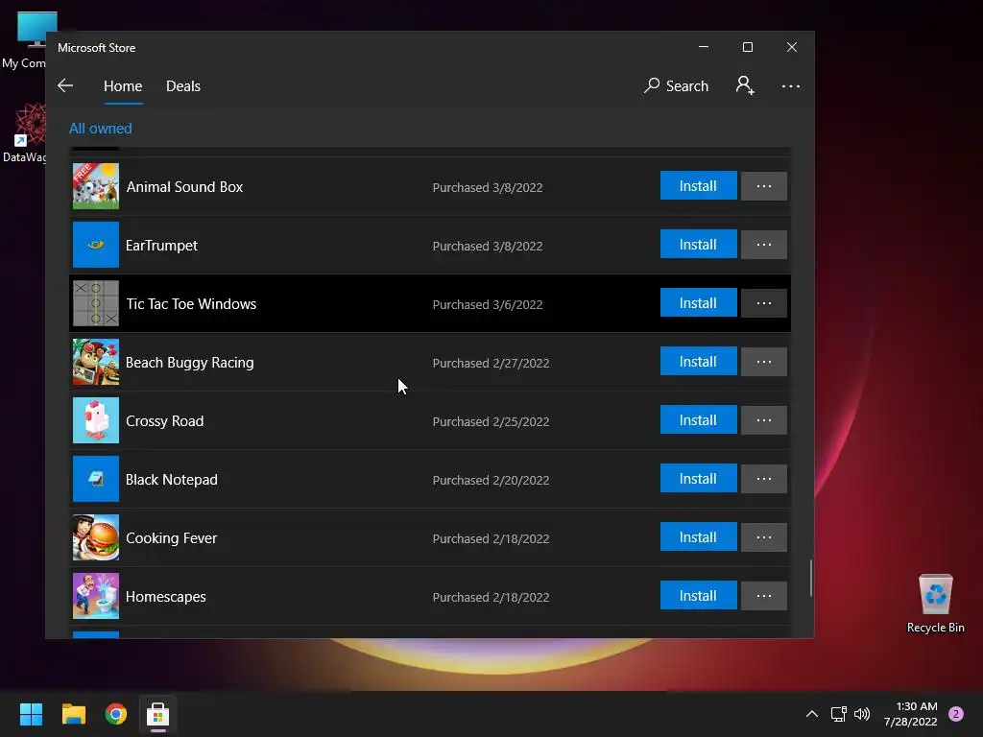The width and height of the screenshot is (983, 737).
Task: Install Beach Buggy Racing
Action: (699, 362)
